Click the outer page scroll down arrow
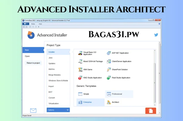 (x=160, y=113)
